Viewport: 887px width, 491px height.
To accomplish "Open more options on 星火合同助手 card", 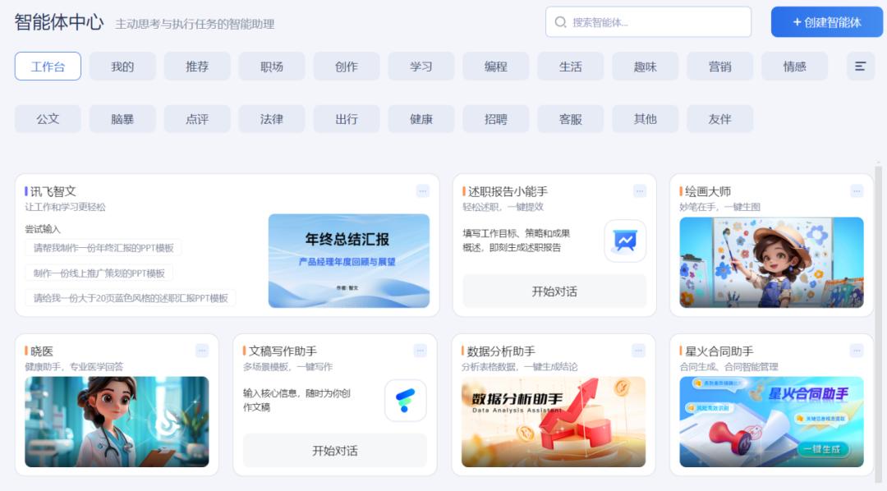I will tap(857, 351).
